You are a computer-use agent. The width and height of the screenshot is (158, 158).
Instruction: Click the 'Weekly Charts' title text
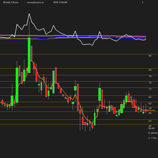coord(11,2)
